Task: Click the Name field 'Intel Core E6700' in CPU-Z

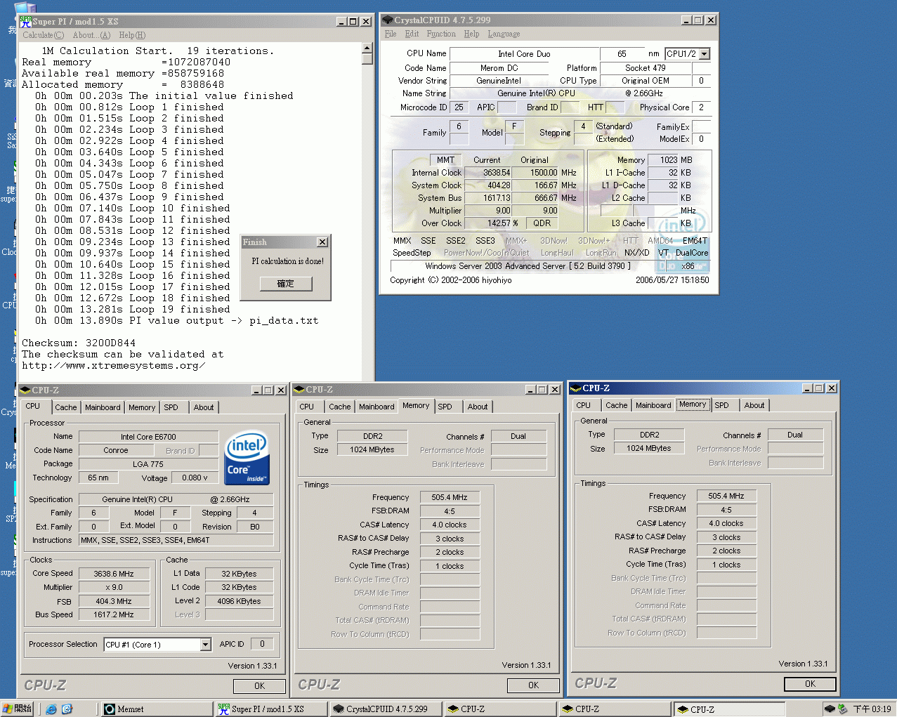Action: 148,437
